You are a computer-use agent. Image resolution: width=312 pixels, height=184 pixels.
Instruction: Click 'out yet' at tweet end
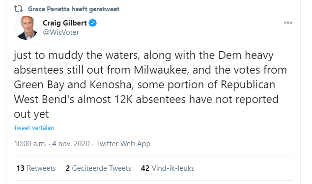click(x=31, y=114)
